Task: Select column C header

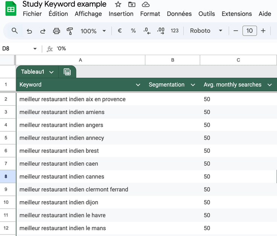Action: (238, 60)
